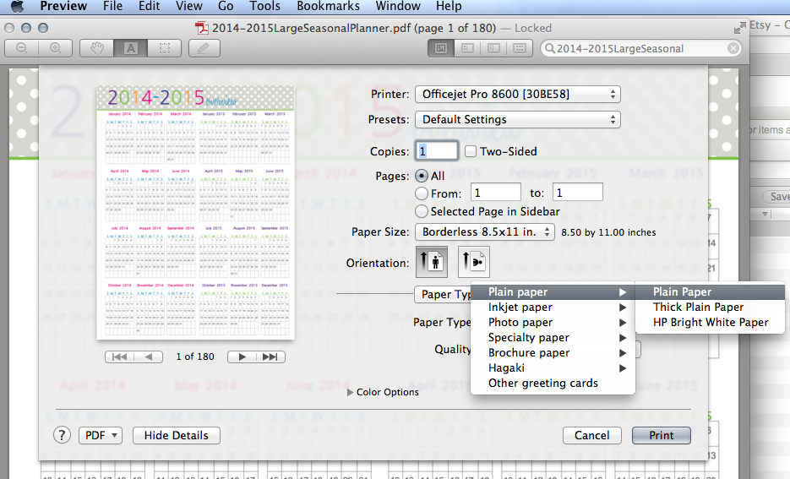Choose landscape orientation icon

[x=474, y=261]
